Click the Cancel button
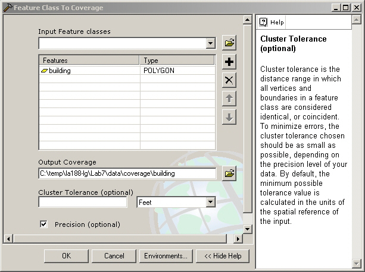 click(x=114, y=256)
